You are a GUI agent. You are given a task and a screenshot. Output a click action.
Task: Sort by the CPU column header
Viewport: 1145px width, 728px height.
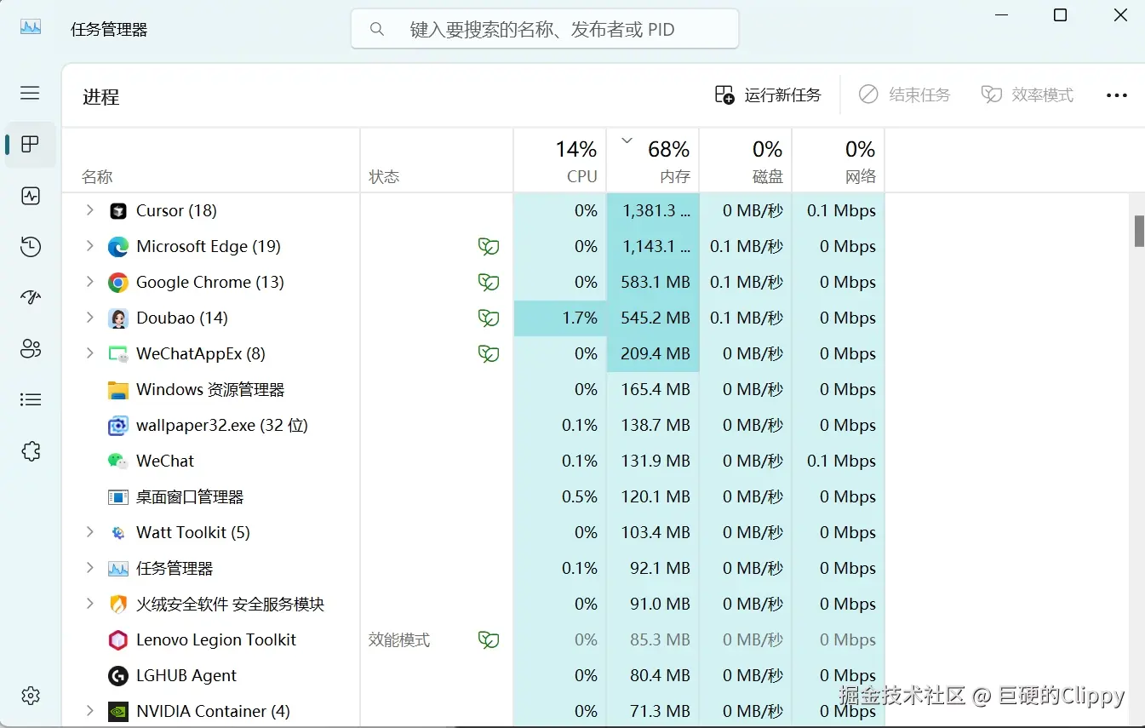tap(560, 161)
